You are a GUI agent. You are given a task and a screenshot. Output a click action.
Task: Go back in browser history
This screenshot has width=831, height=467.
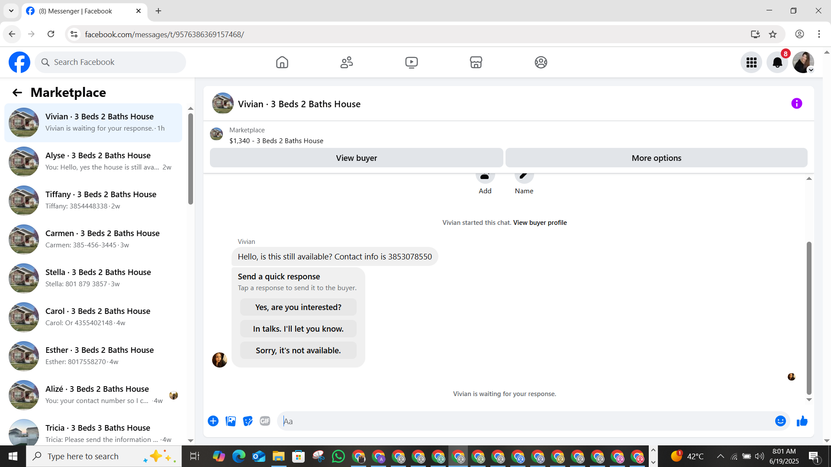click(12, 34)
